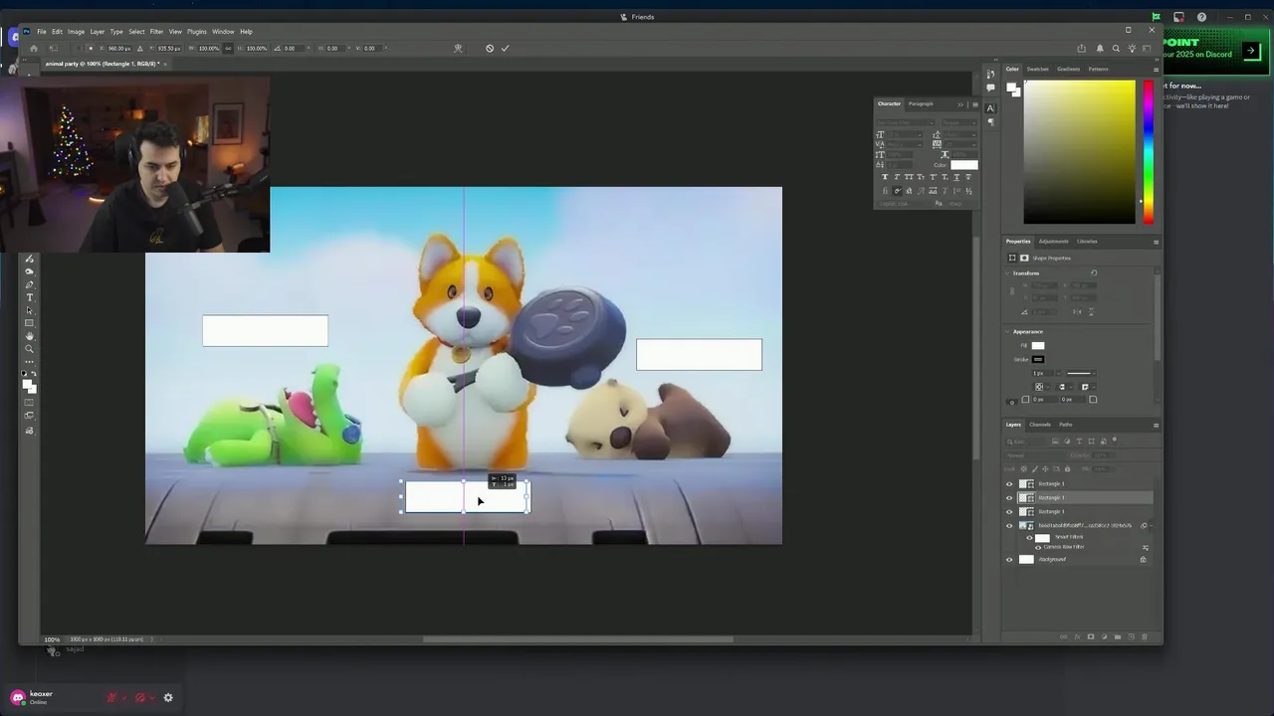Collapse the Transform section in Properties
1274x716 pixels.
(x=1008, y=273)
